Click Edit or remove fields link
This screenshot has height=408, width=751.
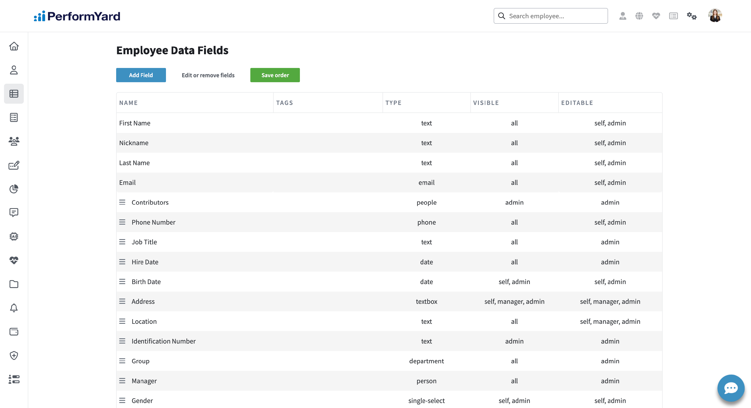(x=208, y=75)
